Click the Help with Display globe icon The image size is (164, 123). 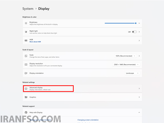click(26, 112)
